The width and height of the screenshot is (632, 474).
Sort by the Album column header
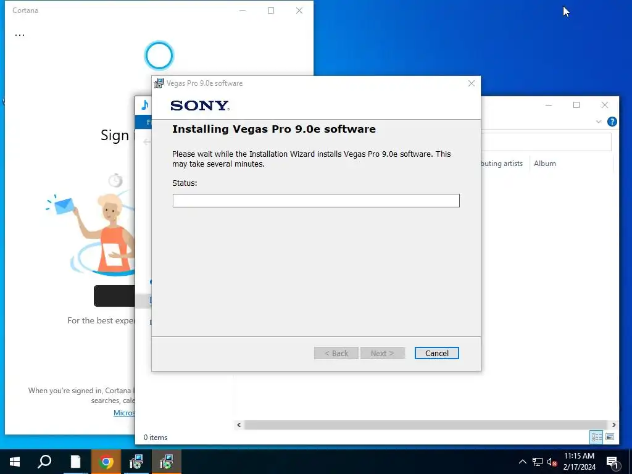544,164
